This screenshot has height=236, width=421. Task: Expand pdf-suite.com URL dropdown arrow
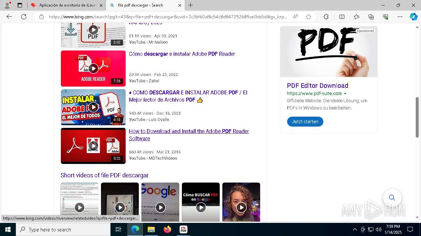pos(345,94)
